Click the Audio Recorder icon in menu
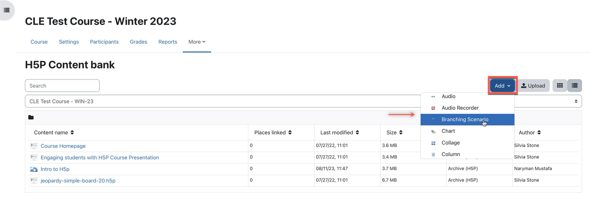The height and width of the screenshot is (200, 607). pyautogui.click(x=433, y=108)
